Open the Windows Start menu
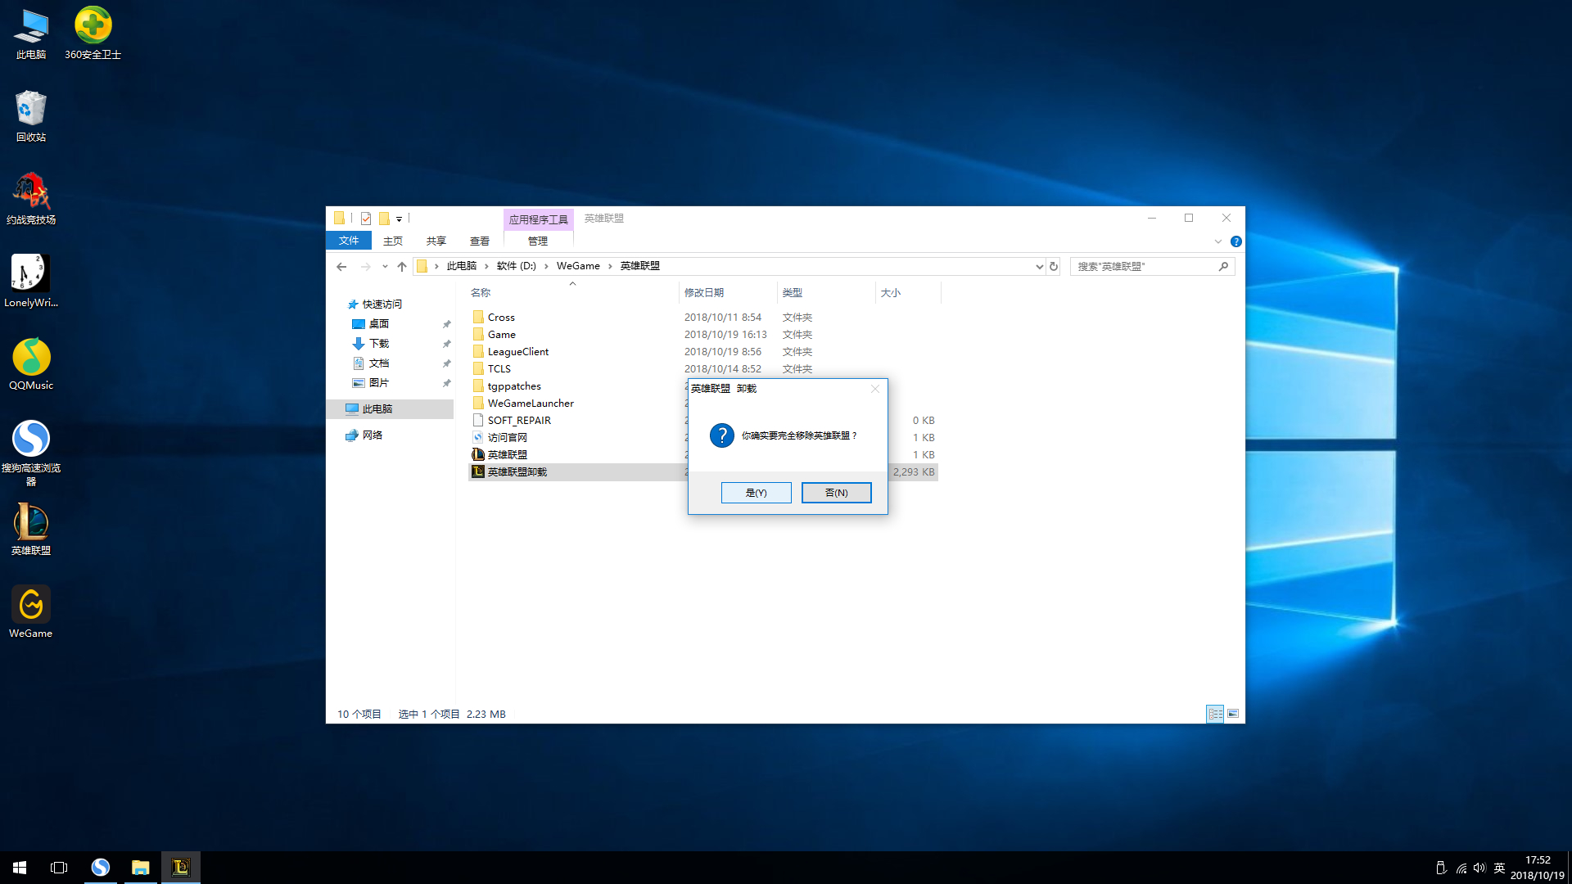 click(x=20, y=868)
